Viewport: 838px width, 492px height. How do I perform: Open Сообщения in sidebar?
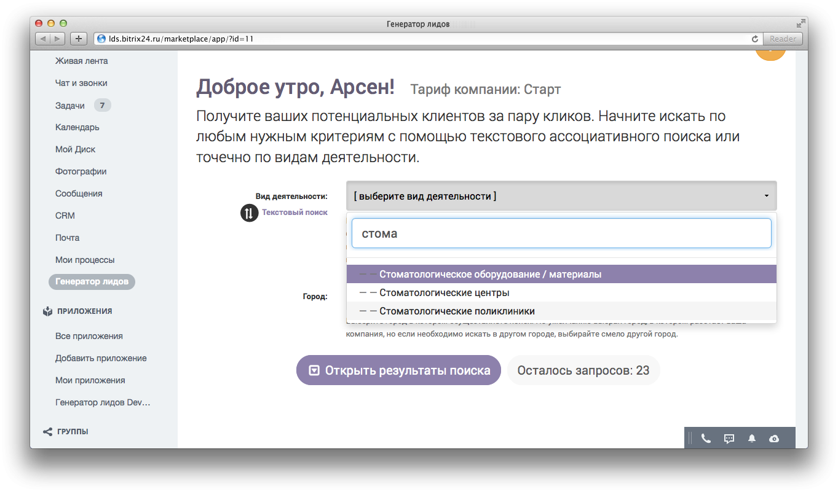click(x=79, y=193)
